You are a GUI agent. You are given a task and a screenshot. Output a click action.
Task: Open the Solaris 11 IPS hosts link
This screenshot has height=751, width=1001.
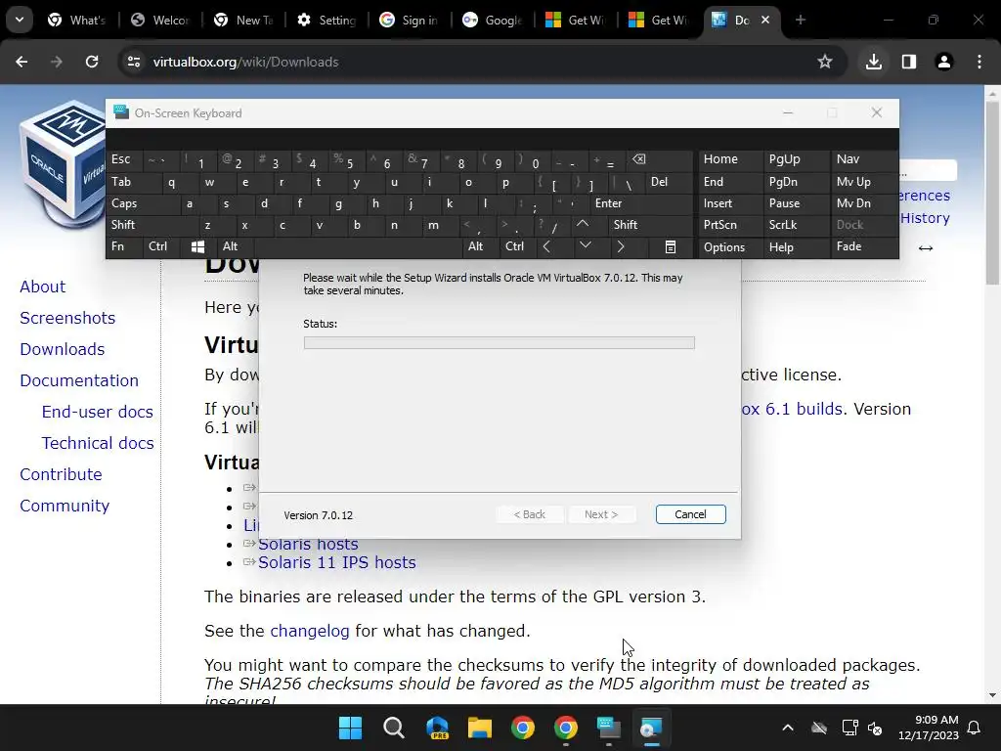(x=336, y=562)
